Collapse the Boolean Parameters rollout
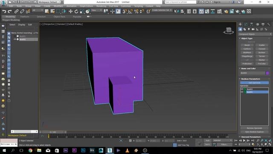This screenshot has width=273, height=154. tap(250, 79)
